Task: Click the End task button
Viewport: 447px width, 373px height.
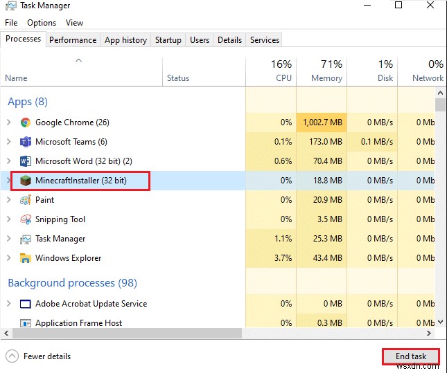Action: click(x=410, y=356)
